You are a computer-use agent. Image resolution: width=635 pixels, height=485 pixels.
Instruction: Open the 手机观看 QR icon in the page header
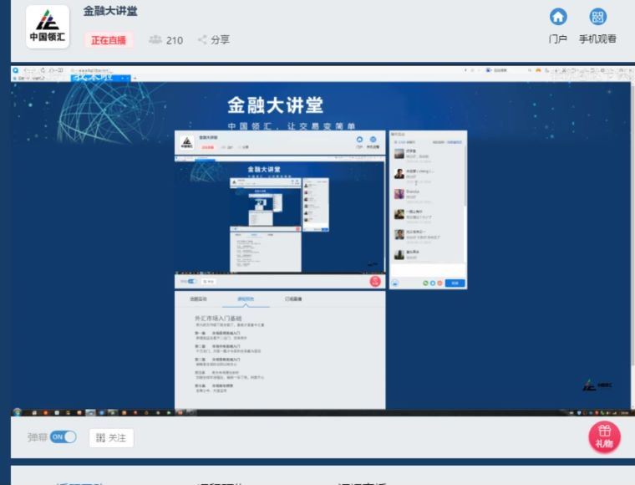pyautogui.click(x=597, y=17)
